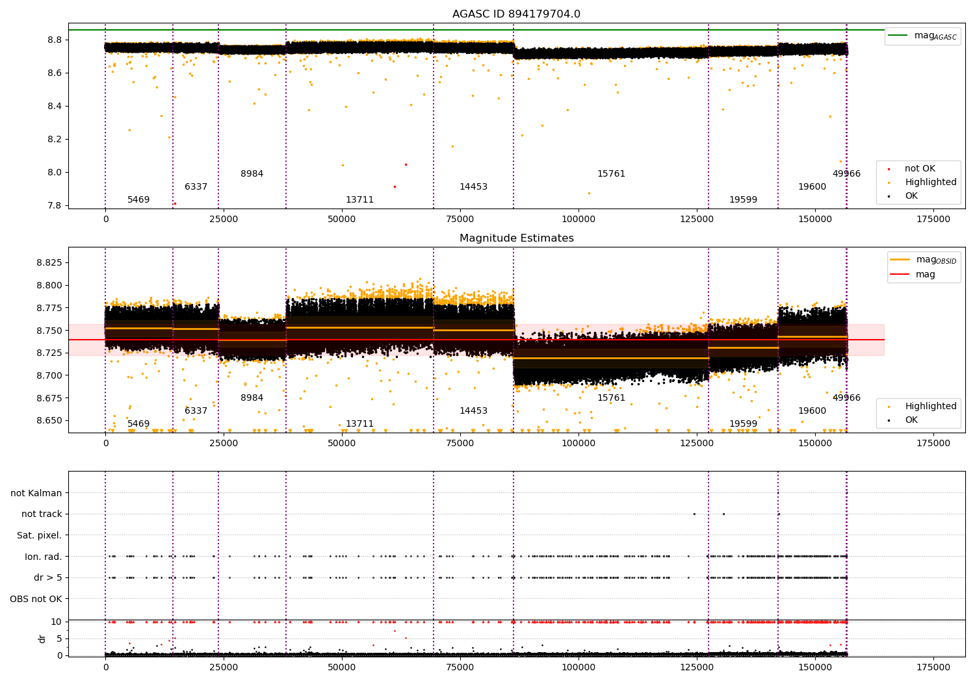Click the 8.825 y-tick of the middle plot
The height and width of the screenshot is (682, 975).
49,263
